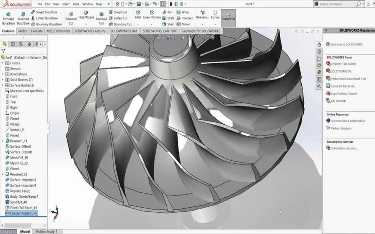Open the Linear Pattern dropdown arrow
Viewport: 375px width, 234px height.
pos(152,25)
